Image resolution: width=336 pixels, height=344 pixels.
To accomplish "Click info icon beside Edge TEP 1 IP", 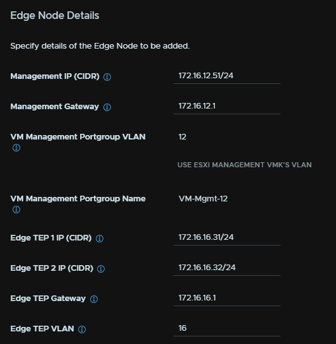I will click(100, 239).
